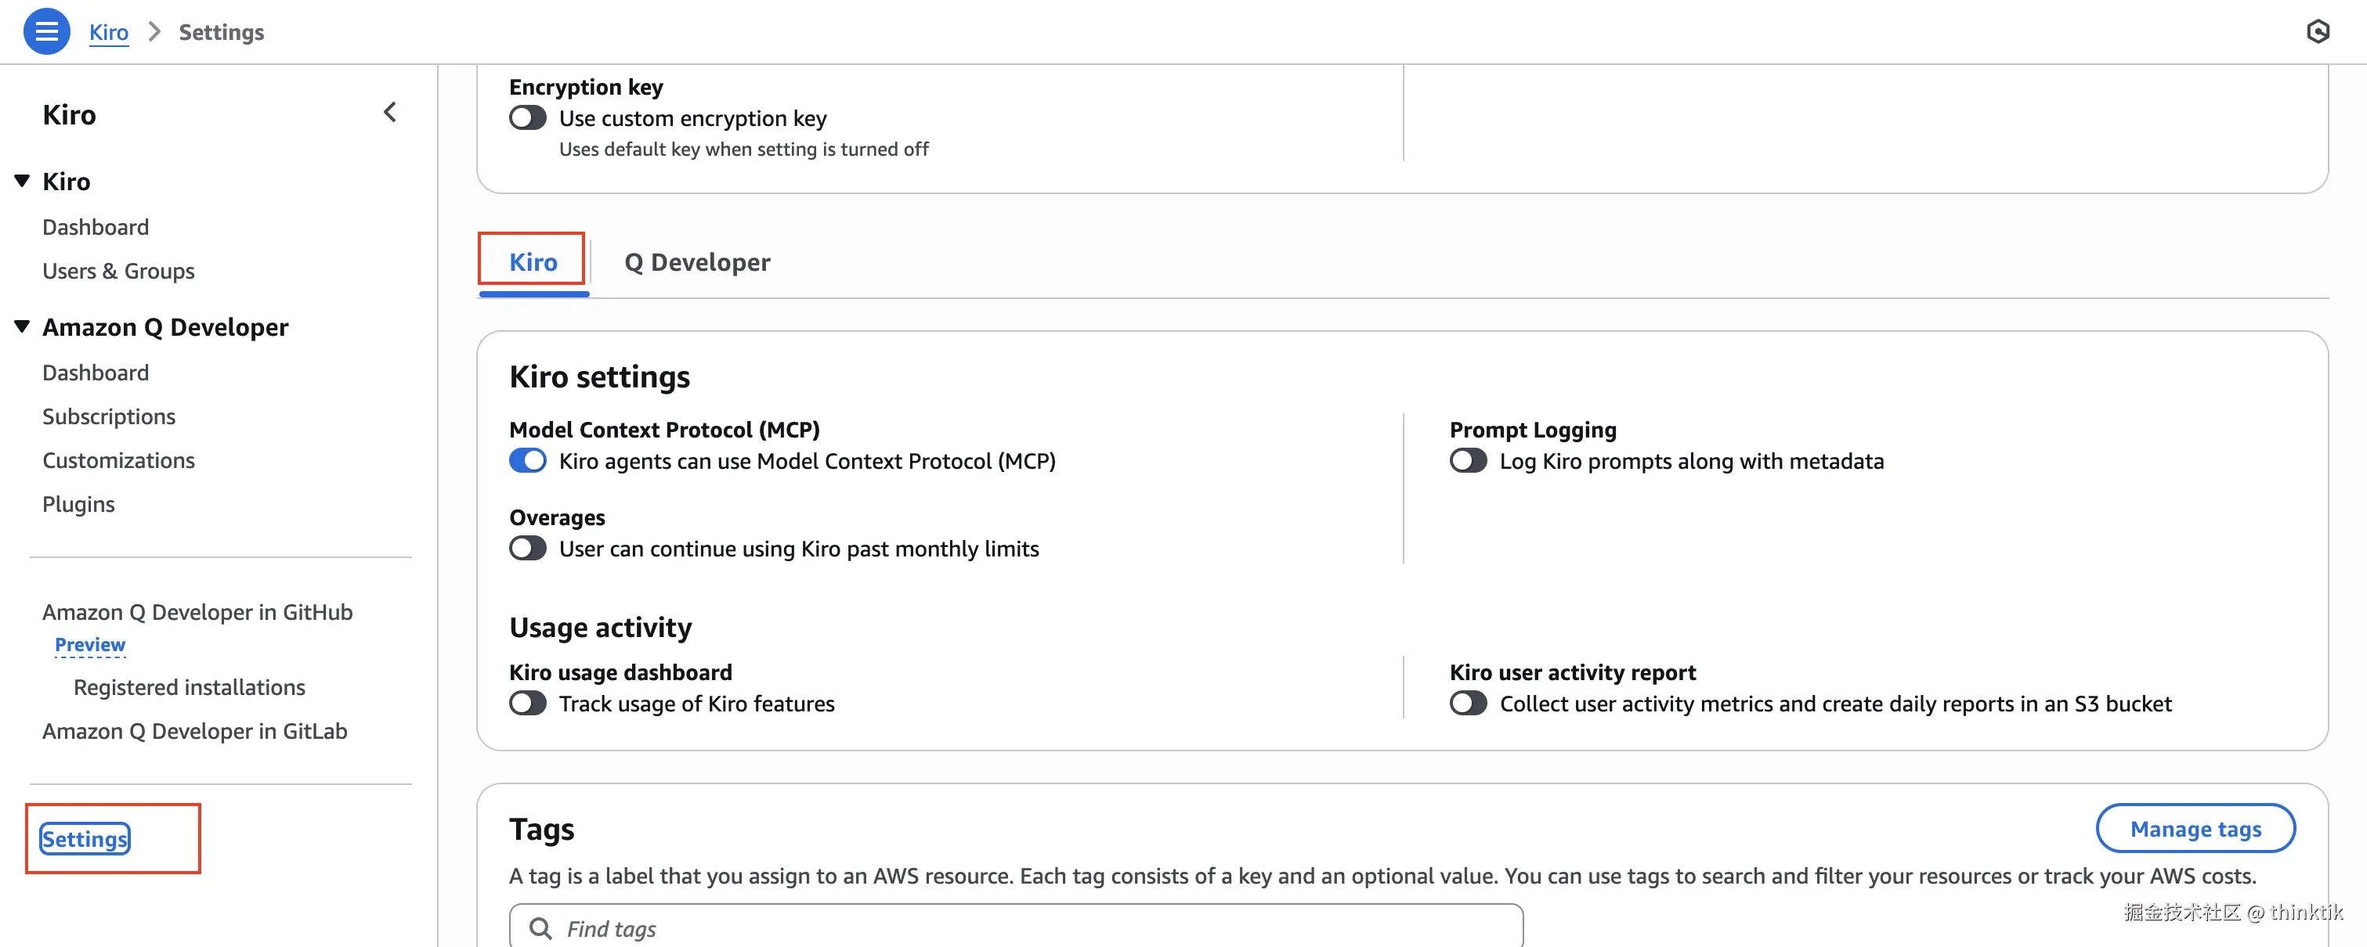Click the Manage tags button

2194,829
